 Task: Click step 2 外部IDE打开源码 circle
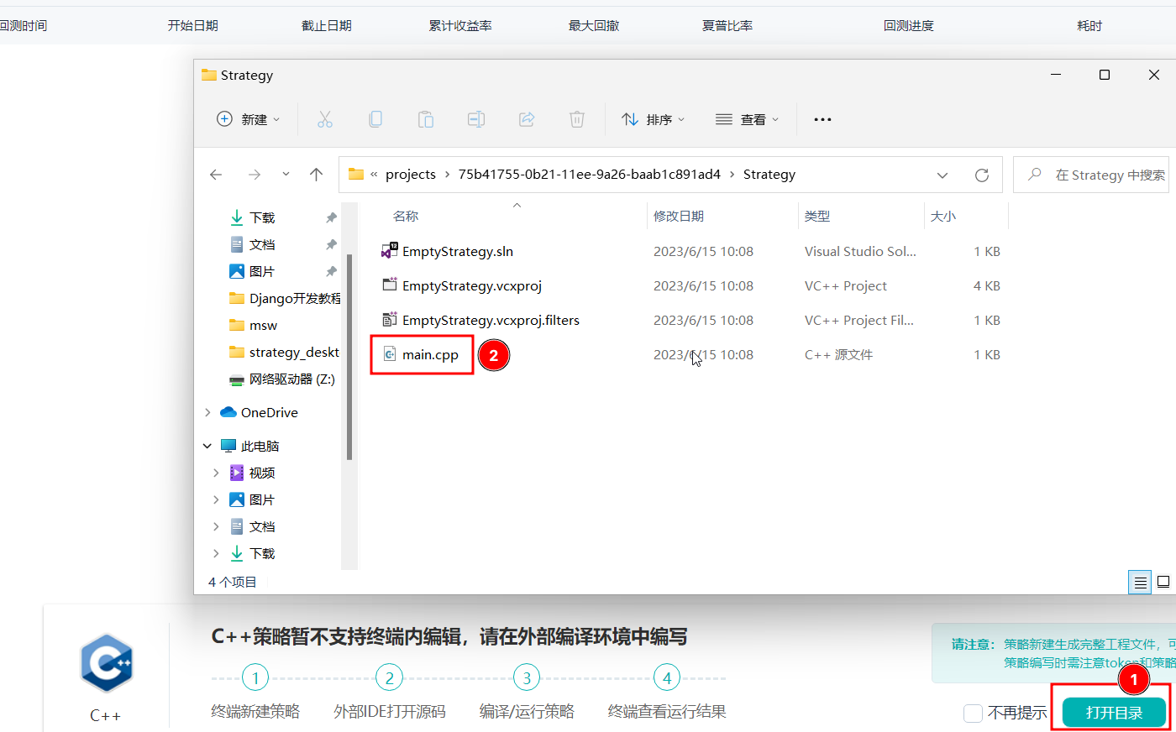coord(389,677)
